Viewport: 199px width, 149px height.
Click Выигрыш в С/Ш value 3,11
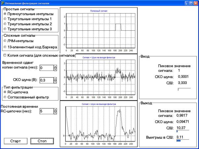[x=180, y=137]
